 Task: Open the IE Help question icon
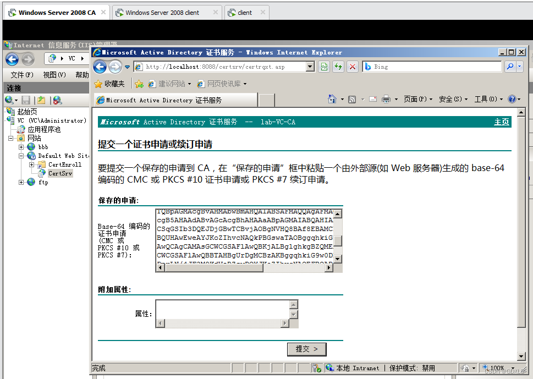pos(512,99)
